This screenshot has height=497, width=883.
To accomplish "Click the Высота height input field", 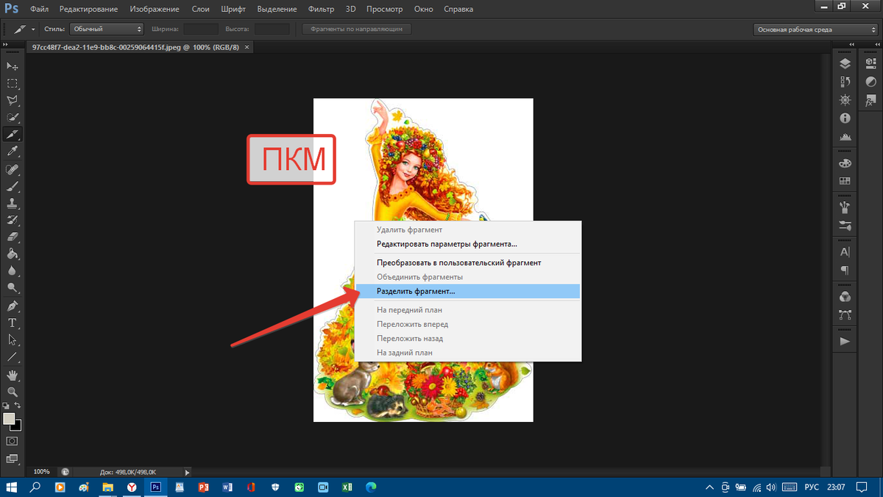I will pos(272,29).
